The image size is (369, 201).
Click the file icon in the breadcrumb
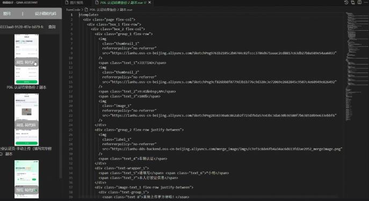coord(86,10)
